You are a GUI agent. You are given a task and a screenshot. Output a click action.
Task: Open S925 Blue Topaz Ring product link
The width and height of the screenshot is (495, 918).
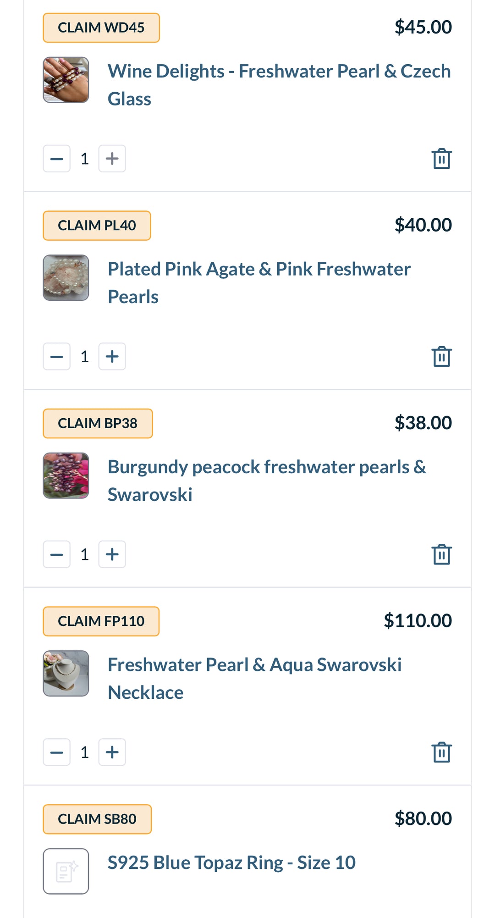tap(231, 863)
